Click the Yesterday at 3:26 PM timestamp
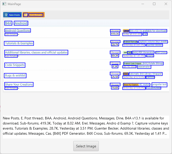Screen dimensions: 172x154 pos(134,88)
